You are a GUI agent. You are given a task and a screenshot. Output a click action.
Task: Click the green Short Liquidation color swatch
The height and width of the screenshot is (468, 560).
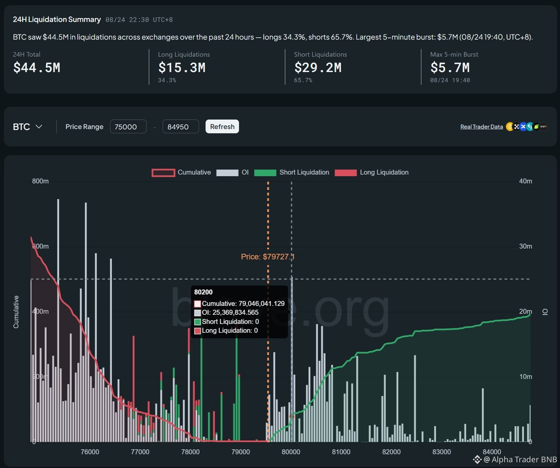(x=265, y=173)
